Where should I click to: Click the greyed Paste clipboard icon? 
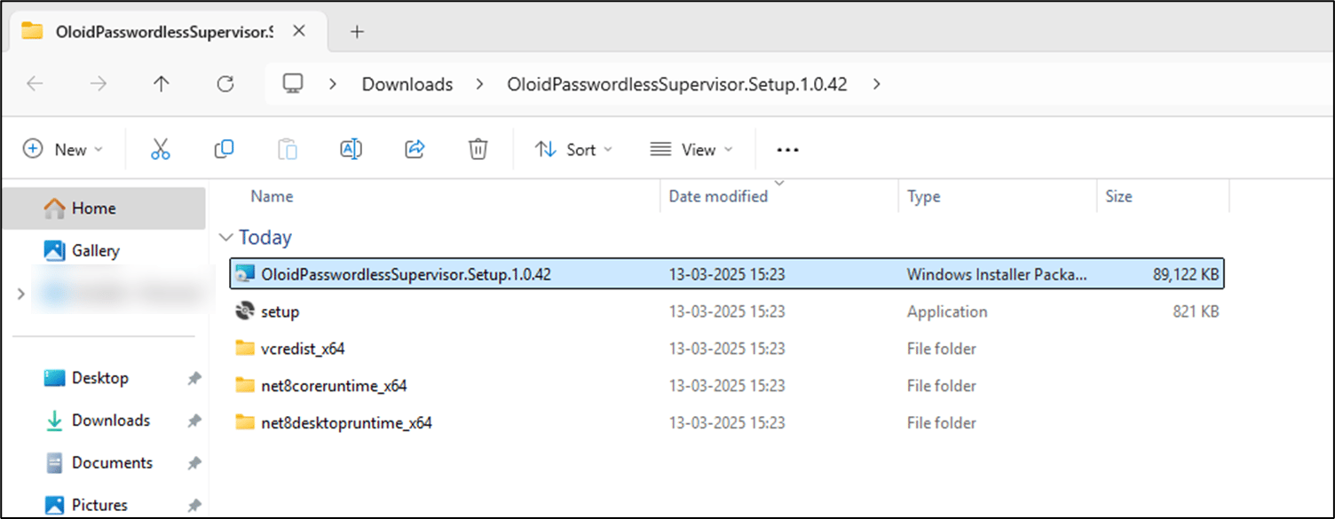[x=288, y=149]
